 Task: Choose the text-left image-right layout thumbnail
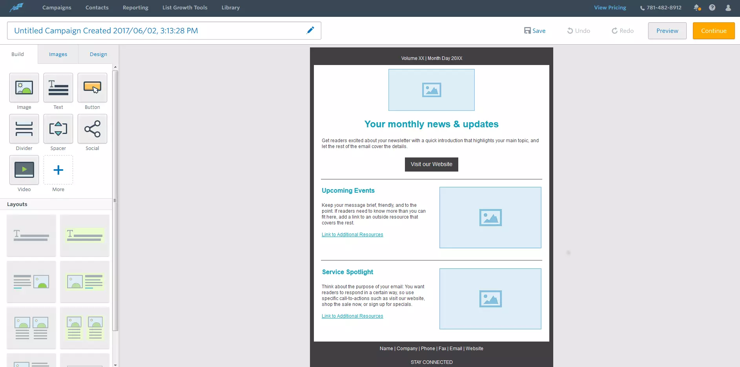(31, 282)
